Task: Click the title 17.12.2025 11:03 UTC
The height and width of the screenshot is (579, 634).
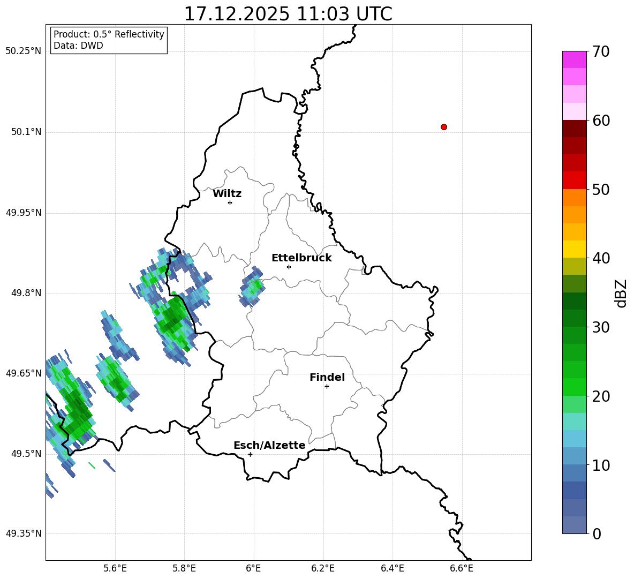Action: (x=288, y=14)
